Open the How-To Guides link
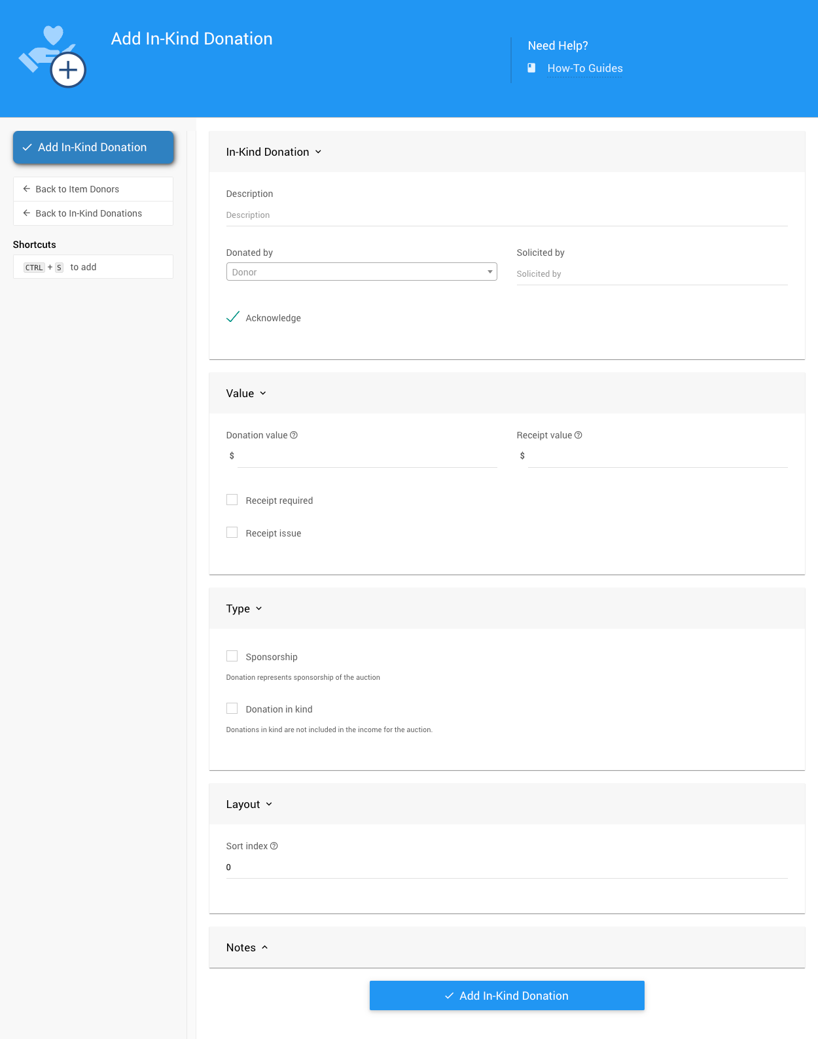The image size is (818, 1039). [584, 68]
